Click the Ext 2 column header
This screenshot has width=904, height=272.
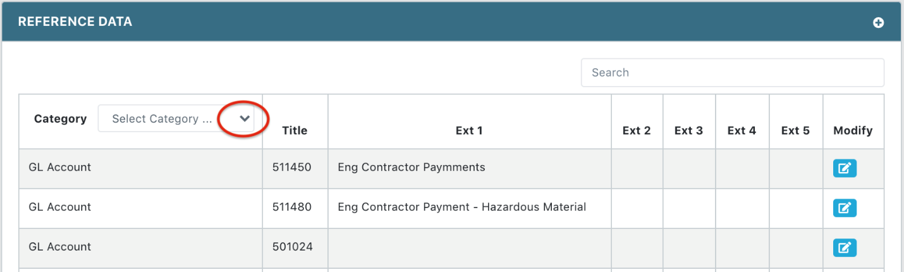tap(637, 131)
